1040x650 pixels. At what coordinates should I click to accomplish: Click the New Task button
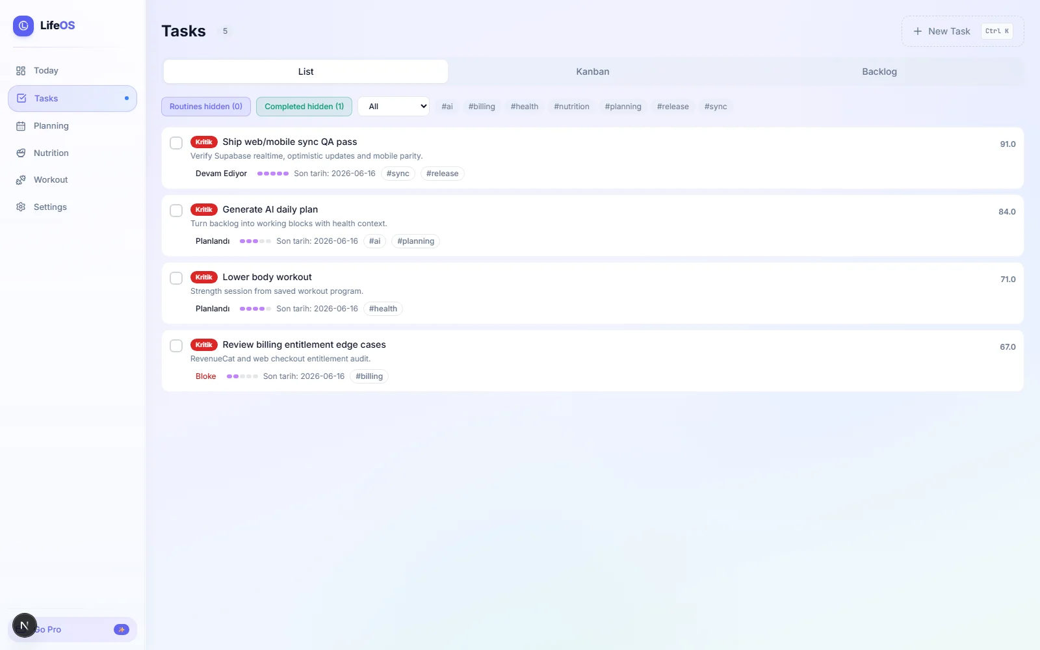tap(963, 31)
